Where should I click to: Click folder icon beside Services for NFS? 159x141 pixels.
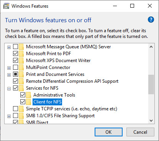tap(21, 88)
